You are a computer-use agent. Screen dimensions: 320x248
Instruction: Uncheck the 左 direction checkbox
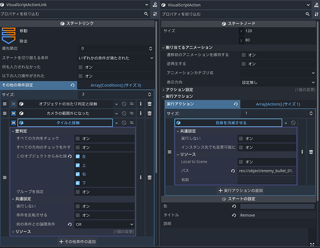(x=78, y=156)
